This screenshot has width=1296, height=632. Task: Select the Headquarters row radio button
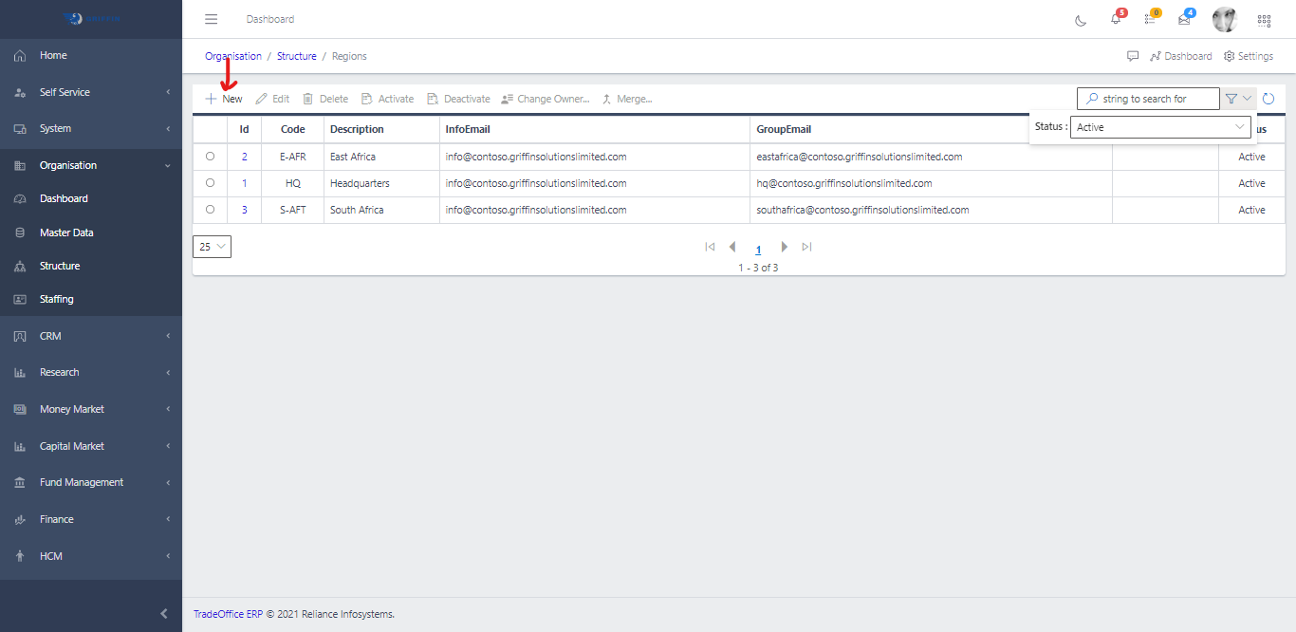tap(210, 183)
